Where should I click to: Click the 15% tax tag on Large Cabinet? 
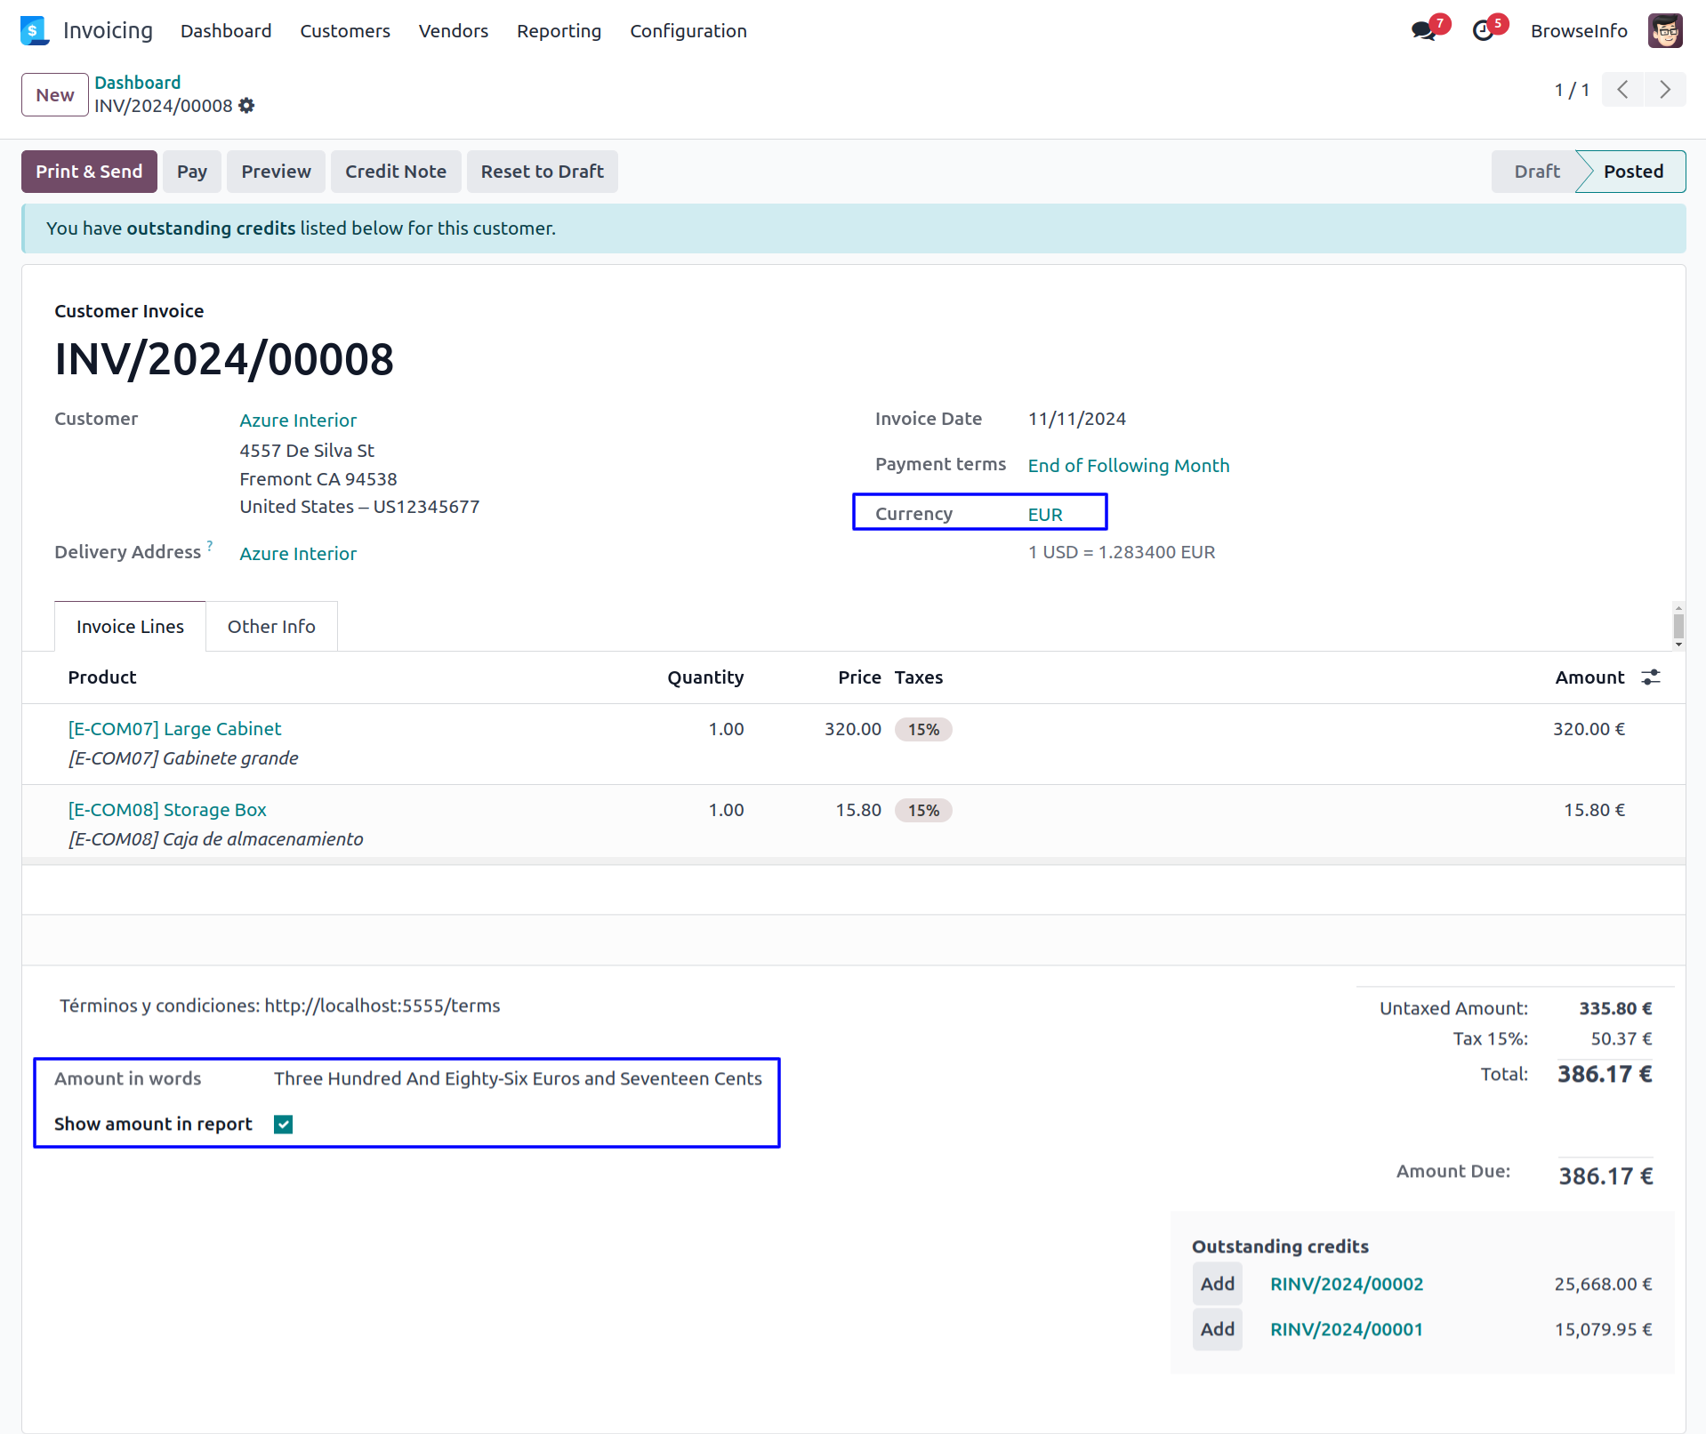[x=922, y=730]
